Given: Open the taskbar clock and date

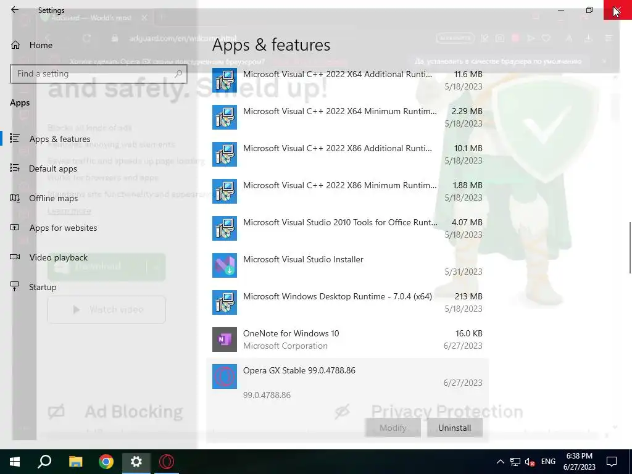Looking at the screenshot, I should pos(579,462).
